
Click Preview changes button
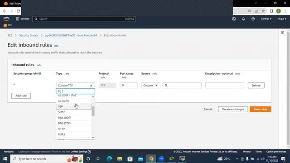pos(233,109)
